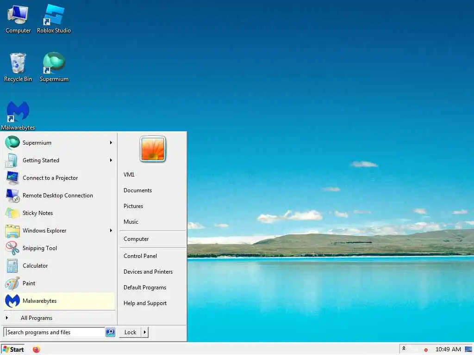This screenshot has height=355, width=474.
Task: Click the 10:49 AM clock
Action: pos(448,349)
